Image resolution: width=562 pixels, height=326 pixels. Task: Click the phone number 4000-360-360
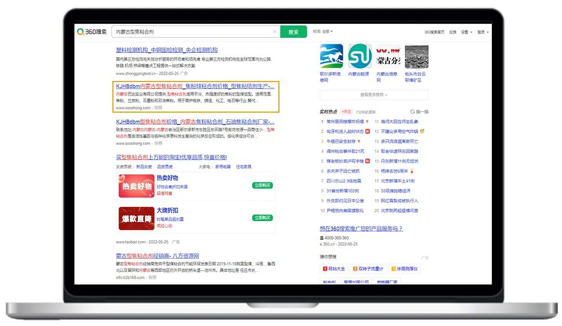[337, 238]
